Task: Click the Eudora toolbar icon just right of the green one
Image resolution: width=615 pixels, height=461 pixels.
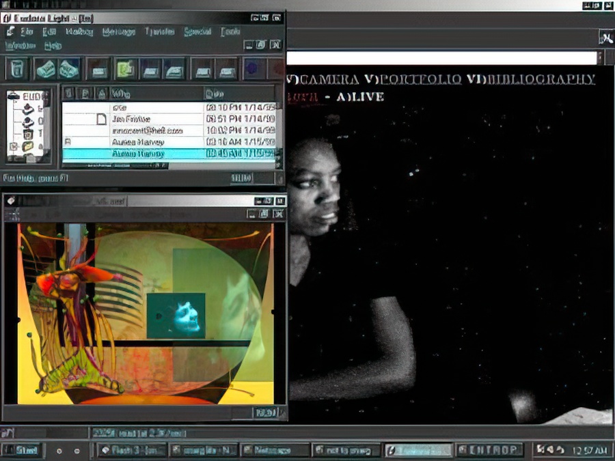Action: [150, 69]
